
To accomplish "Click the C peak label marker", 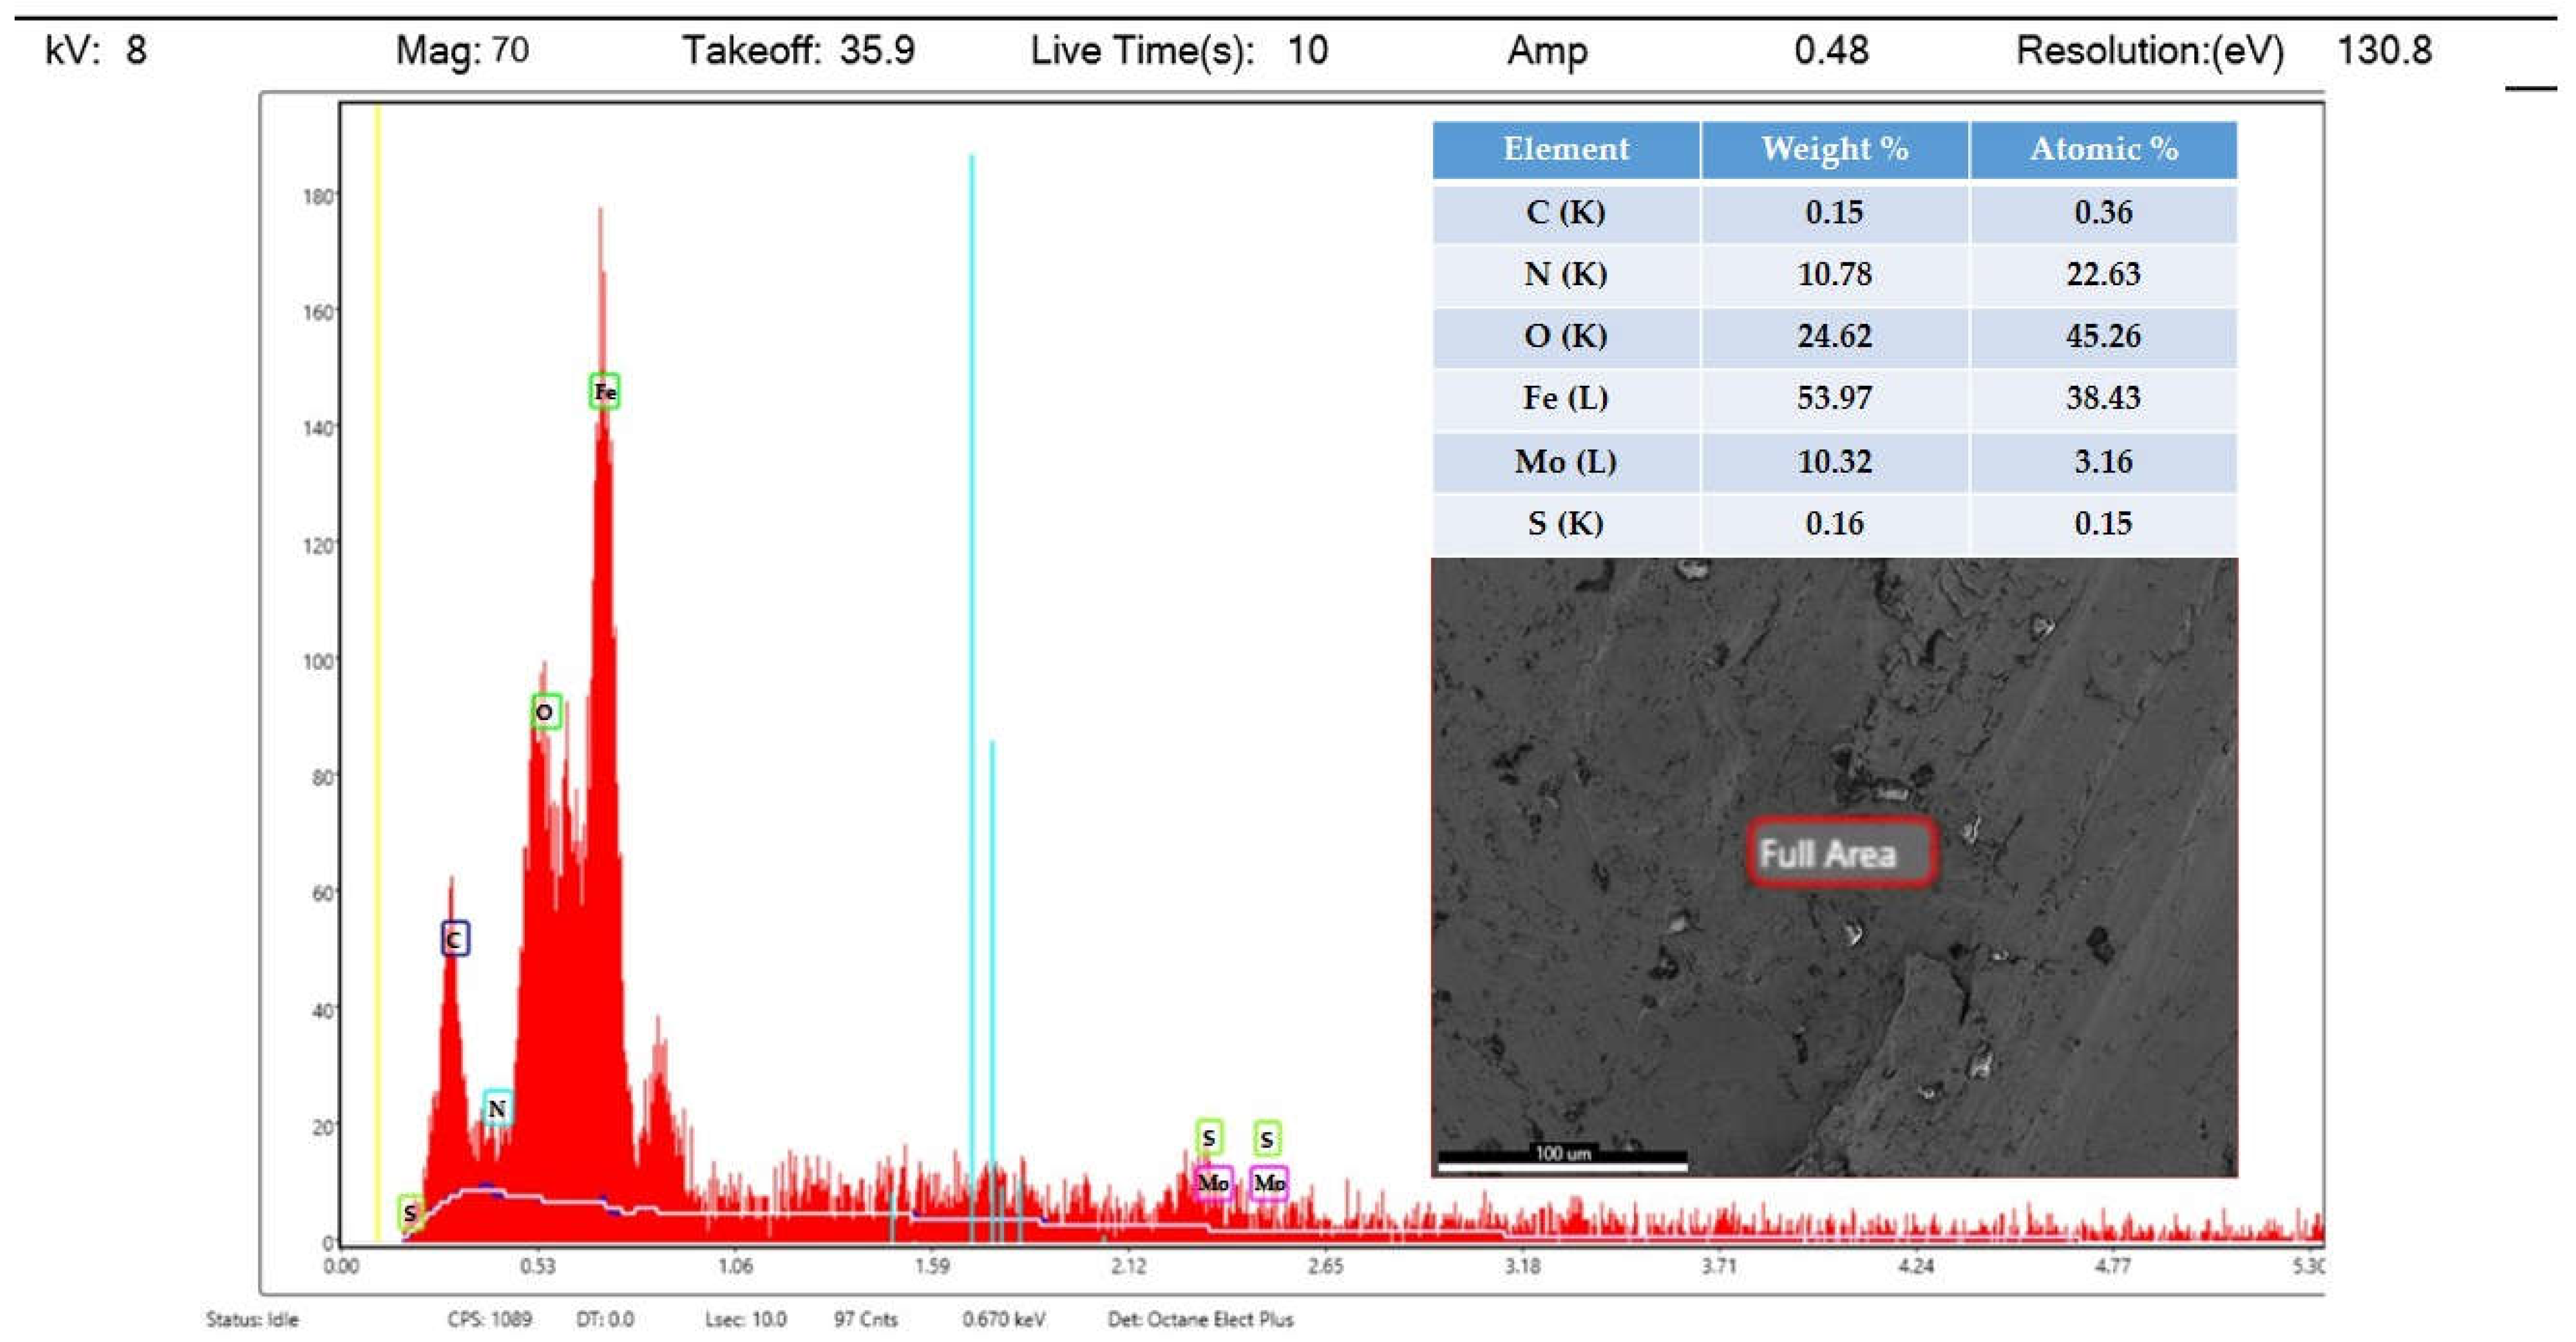I will click(x=454, y=939).
